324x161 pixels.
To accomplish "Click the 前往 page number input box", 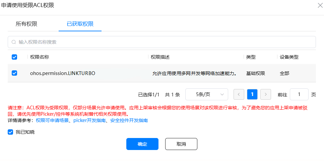I will click(299, 94).
